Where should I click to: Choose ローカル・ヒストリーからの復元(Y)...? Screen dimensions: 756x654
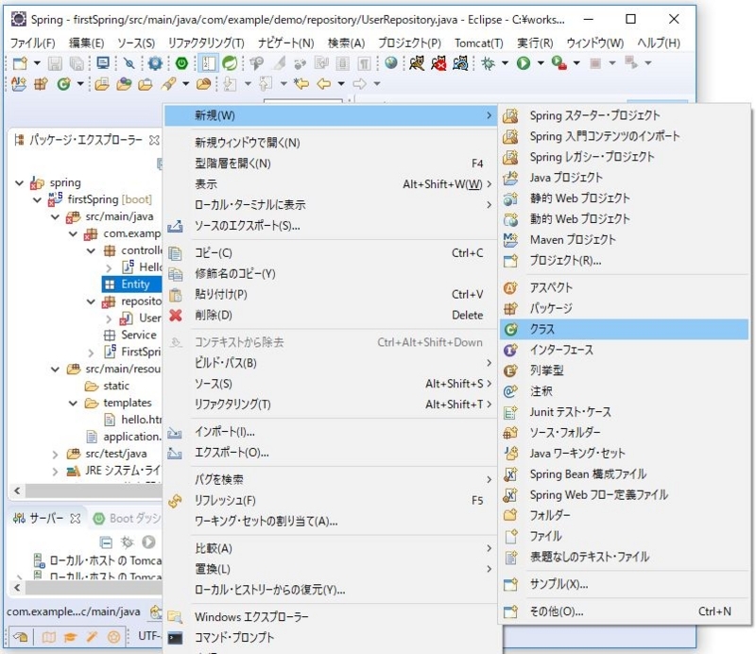tap(330, 590)
